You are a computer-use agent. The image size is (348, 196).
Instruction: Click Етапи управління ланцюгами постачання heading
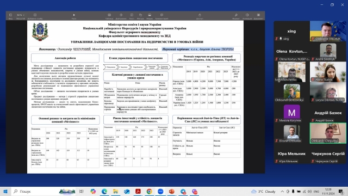click(x=136, y=58)
